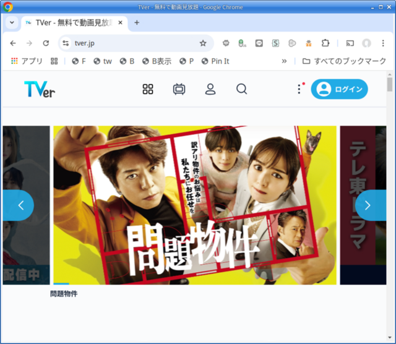Open the 問題物件 title text below banner
This screenshot has height=344, width=396.
pyautogui.click(x=64, y=294)
